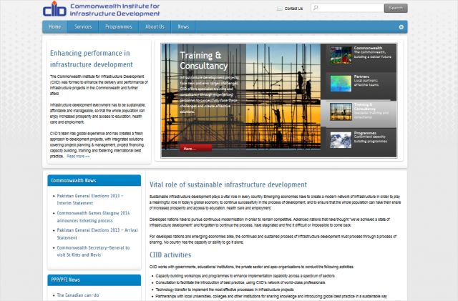Open the Services menu

tap(83, 27)
